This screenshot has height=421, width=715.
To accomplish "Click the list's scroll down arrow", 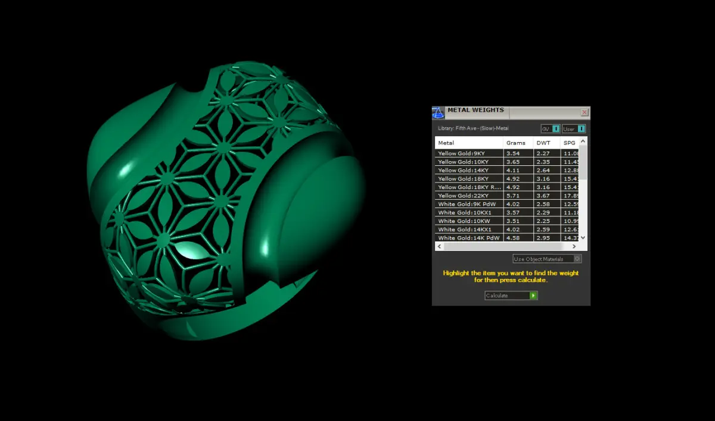I will click(x=583, y=238).
